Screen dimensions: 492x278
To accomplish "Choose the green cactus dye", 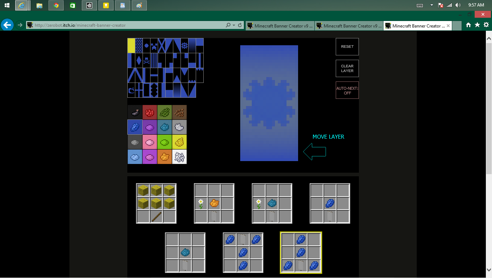I will click(x=164, y=112).
